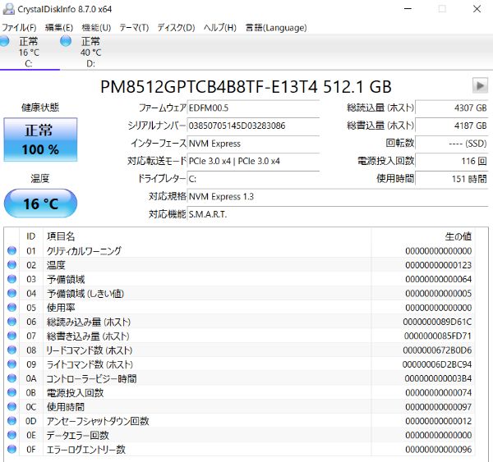The height and width of the screenshot is (462, 493).
Task: Select the アンセーフシャットダウン回数 row name
Action: tap(98, 421)
